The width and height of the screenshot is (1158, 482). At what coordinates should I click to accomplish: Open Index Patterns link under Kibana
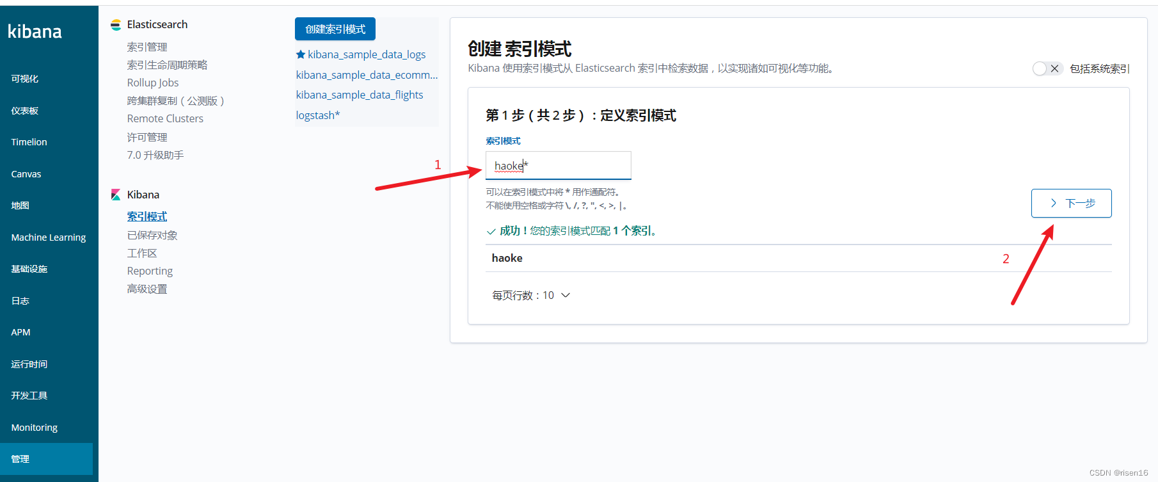coord(147,216)
